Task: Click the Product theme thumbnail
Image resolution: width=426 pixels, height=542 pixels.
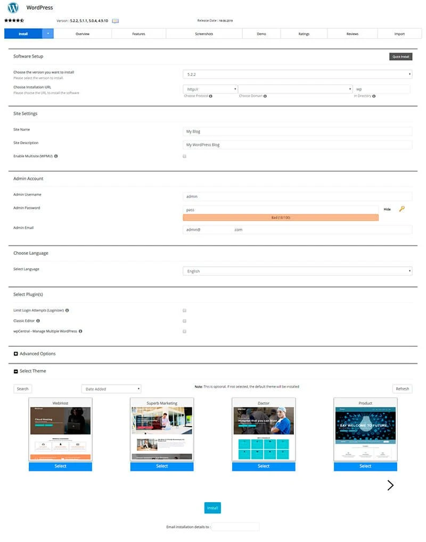Action: [365, 433]
